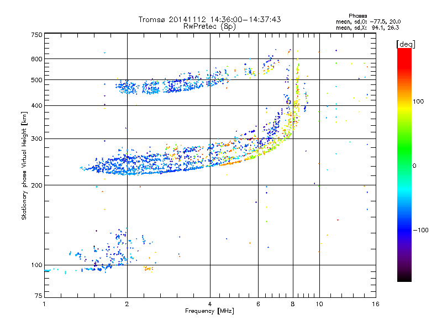Click the phase colorbar gradient
This screenshot has height=331, width=442.
tap(404, 164)
